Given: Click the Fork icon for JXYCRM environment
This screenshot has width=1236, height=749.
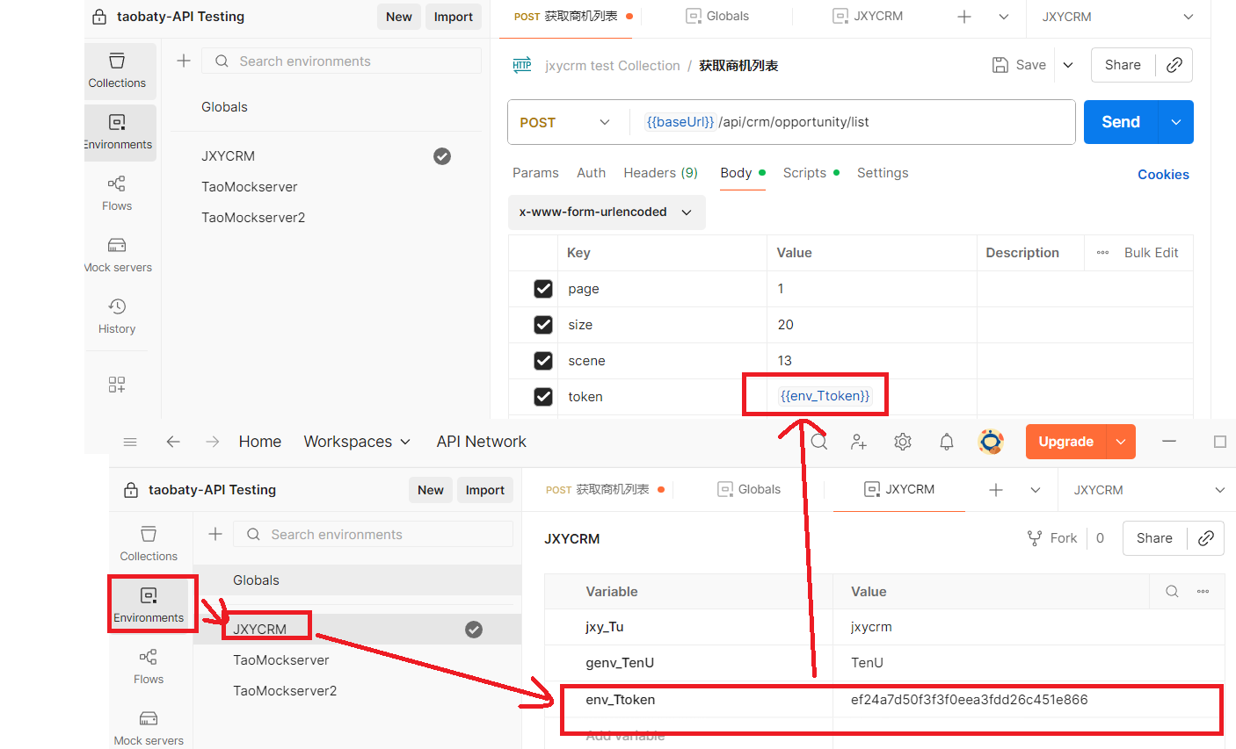Looking at the screenshot, I should [1035, 538].
